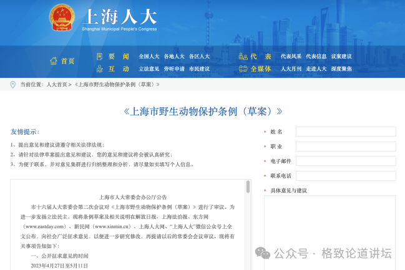
Task: Click the 互动 interaction person icon
Action: 99,69
